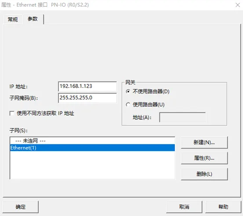Select Ethernet(1) subnet entry

[92, 148]
